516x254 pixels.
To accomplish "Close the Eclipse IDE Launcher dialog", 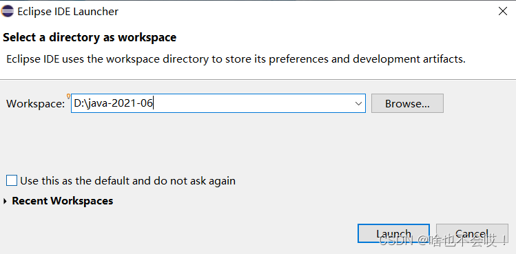I will pyautogui.click(x=502, y=11).
